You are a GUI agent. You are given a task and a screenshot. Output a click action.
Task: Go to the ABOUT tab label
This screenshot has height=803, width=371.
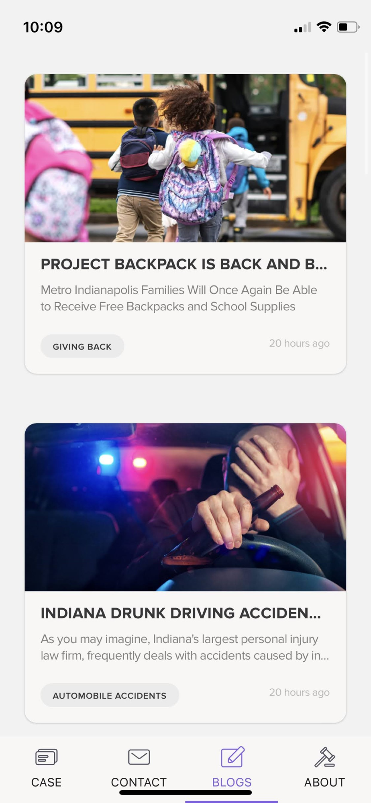(325, 782)
